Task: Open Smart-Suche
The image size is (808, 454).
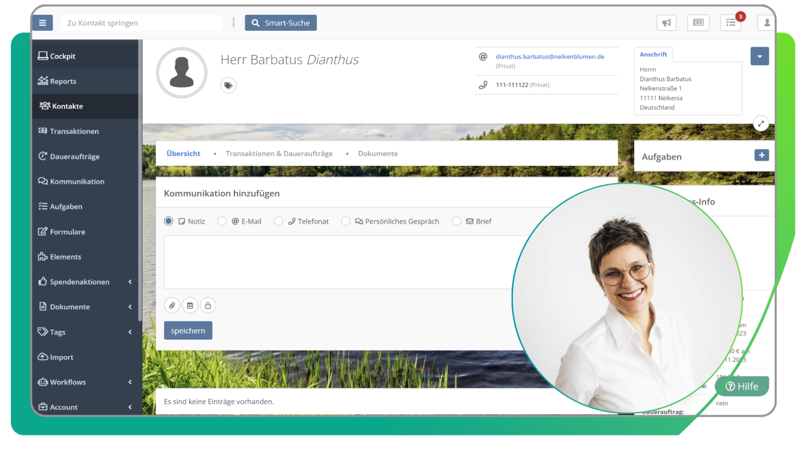Action: 281,23
